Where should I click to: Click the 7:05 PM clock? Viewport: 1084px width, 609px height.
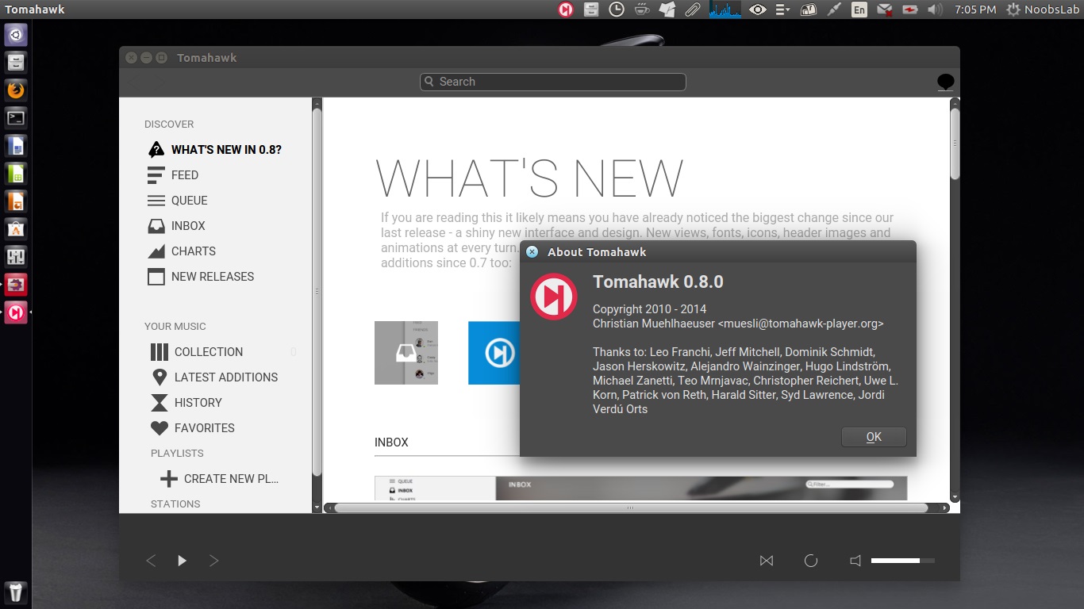pos(975,10)
